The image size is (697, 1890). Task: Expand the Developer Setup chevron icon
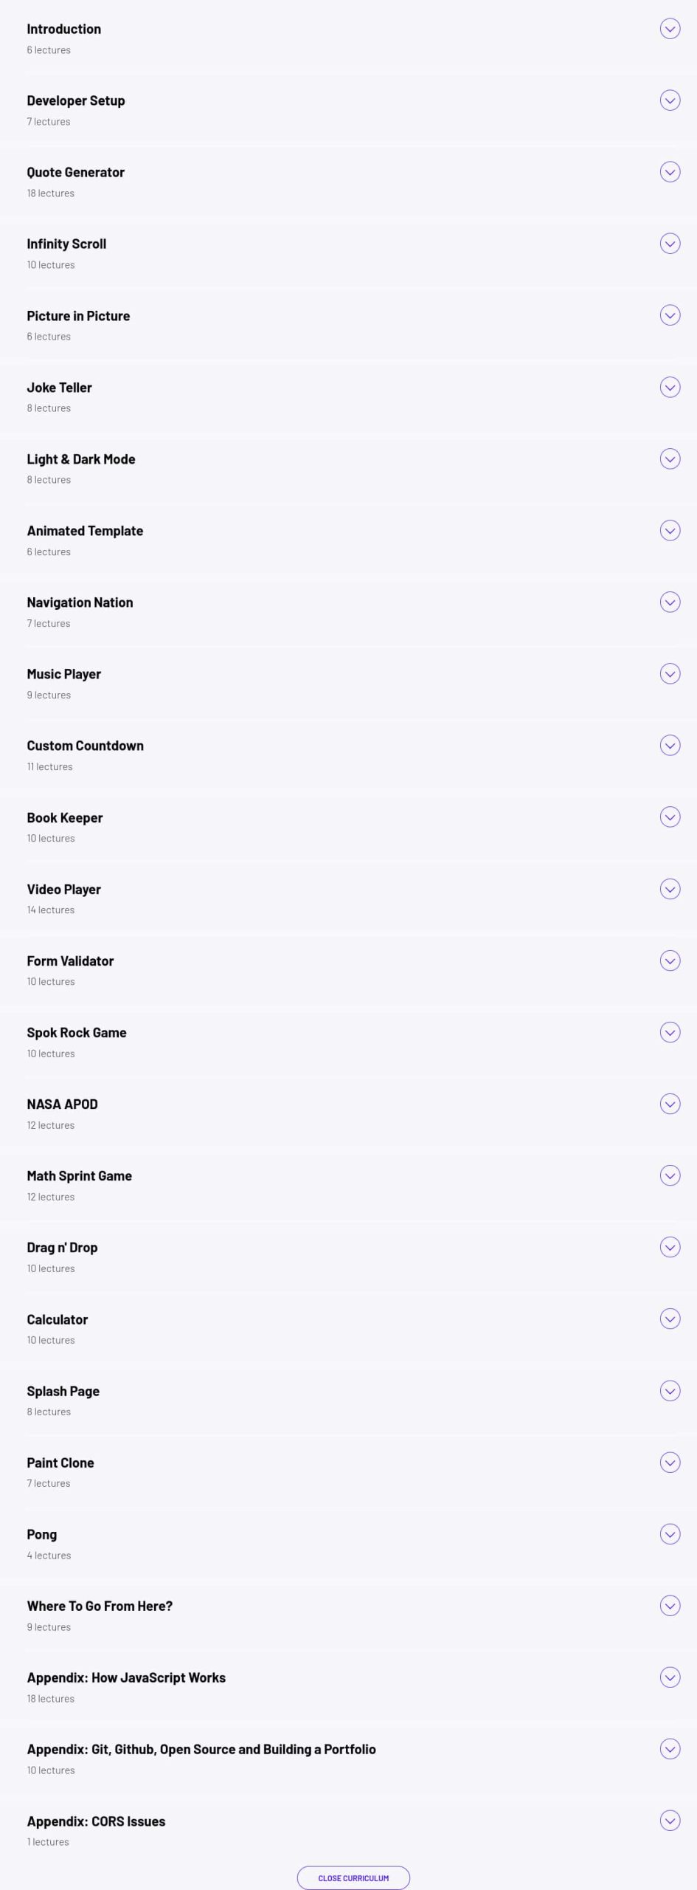pos(670,100)
